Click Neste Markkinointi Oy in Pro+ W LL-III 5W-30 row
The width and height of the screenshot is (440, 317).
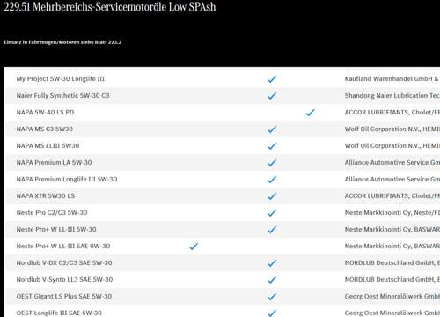392,229
